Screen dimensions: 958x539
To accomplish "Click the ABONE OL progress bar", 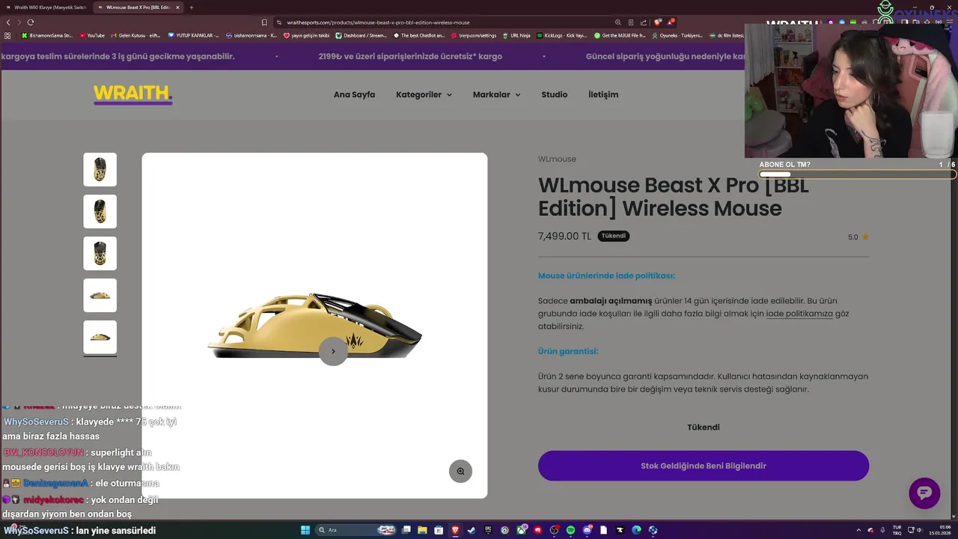I will (x=857, y=174).
